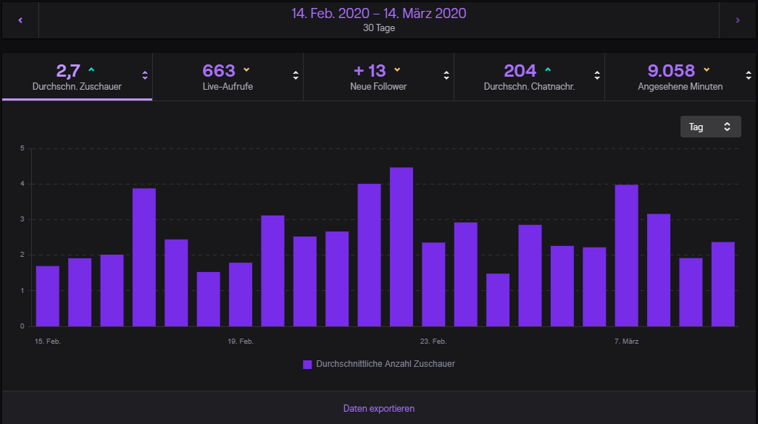Click green trend arrow beside 204

pyautogui.click(x=547, y=70)
